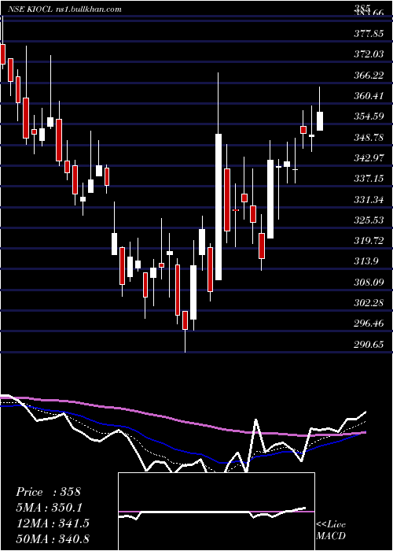Select the 290.65 price axis label
Screen dimensions: 393x551
point(369,344)
